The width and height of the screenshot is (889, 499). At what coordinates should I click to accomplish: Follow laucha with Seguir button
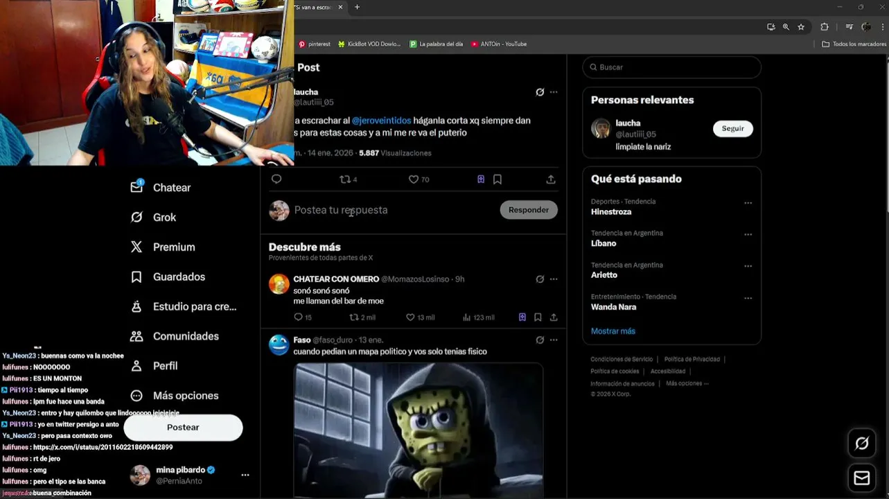(732, 129)
